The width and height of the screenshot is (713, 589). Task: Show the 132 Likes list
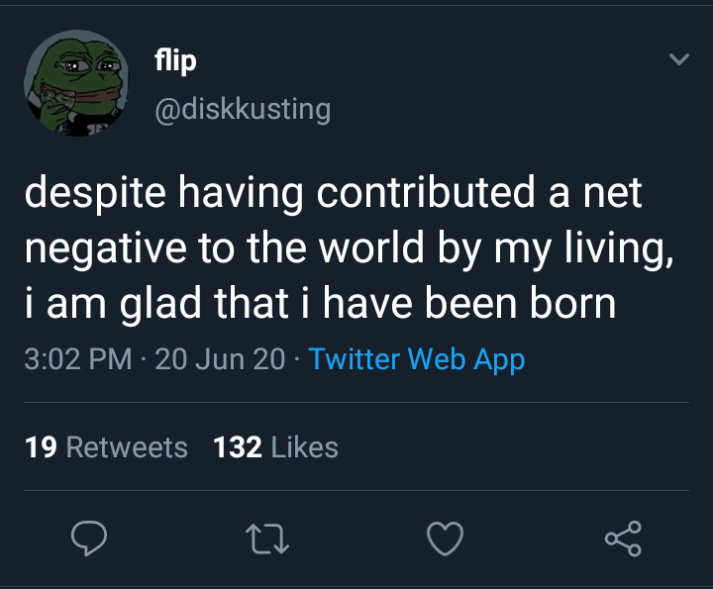pos(276,447)
